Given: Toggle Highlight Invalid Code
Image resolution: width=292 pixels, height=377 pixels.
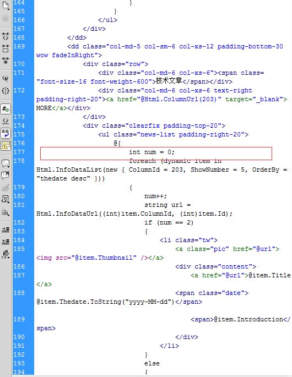Looking at the screenshot, I should click(6, 121).
